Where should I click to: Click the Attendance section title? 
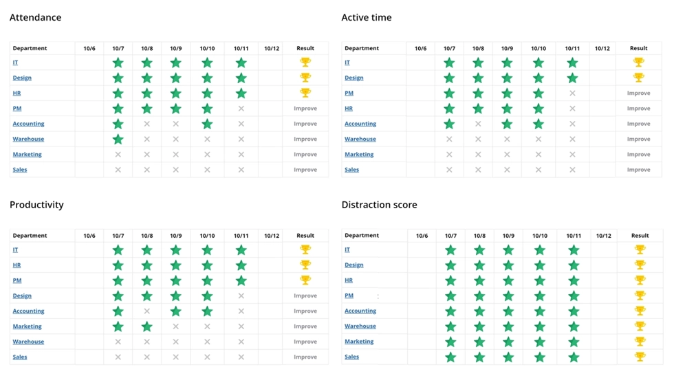point(35,18)
